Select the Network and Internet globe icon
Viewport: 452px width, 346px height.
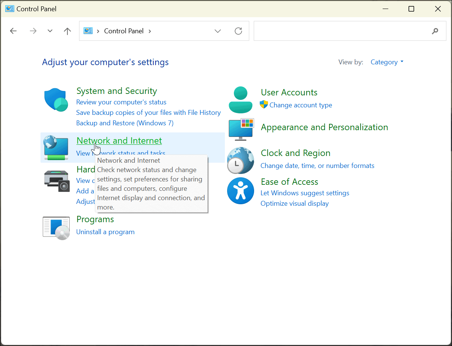[x=56, y=147]
